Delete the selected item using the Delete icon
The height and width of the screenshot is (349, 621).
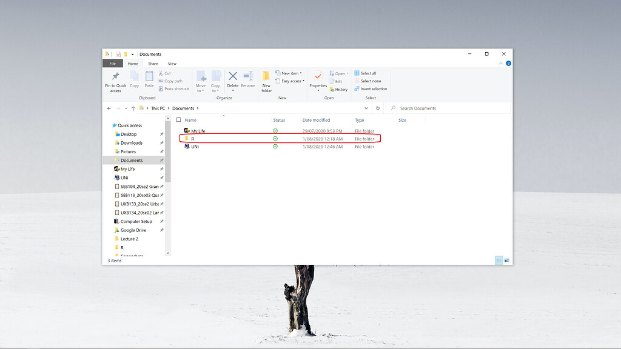pyautogui.click(x=232, y=77)
